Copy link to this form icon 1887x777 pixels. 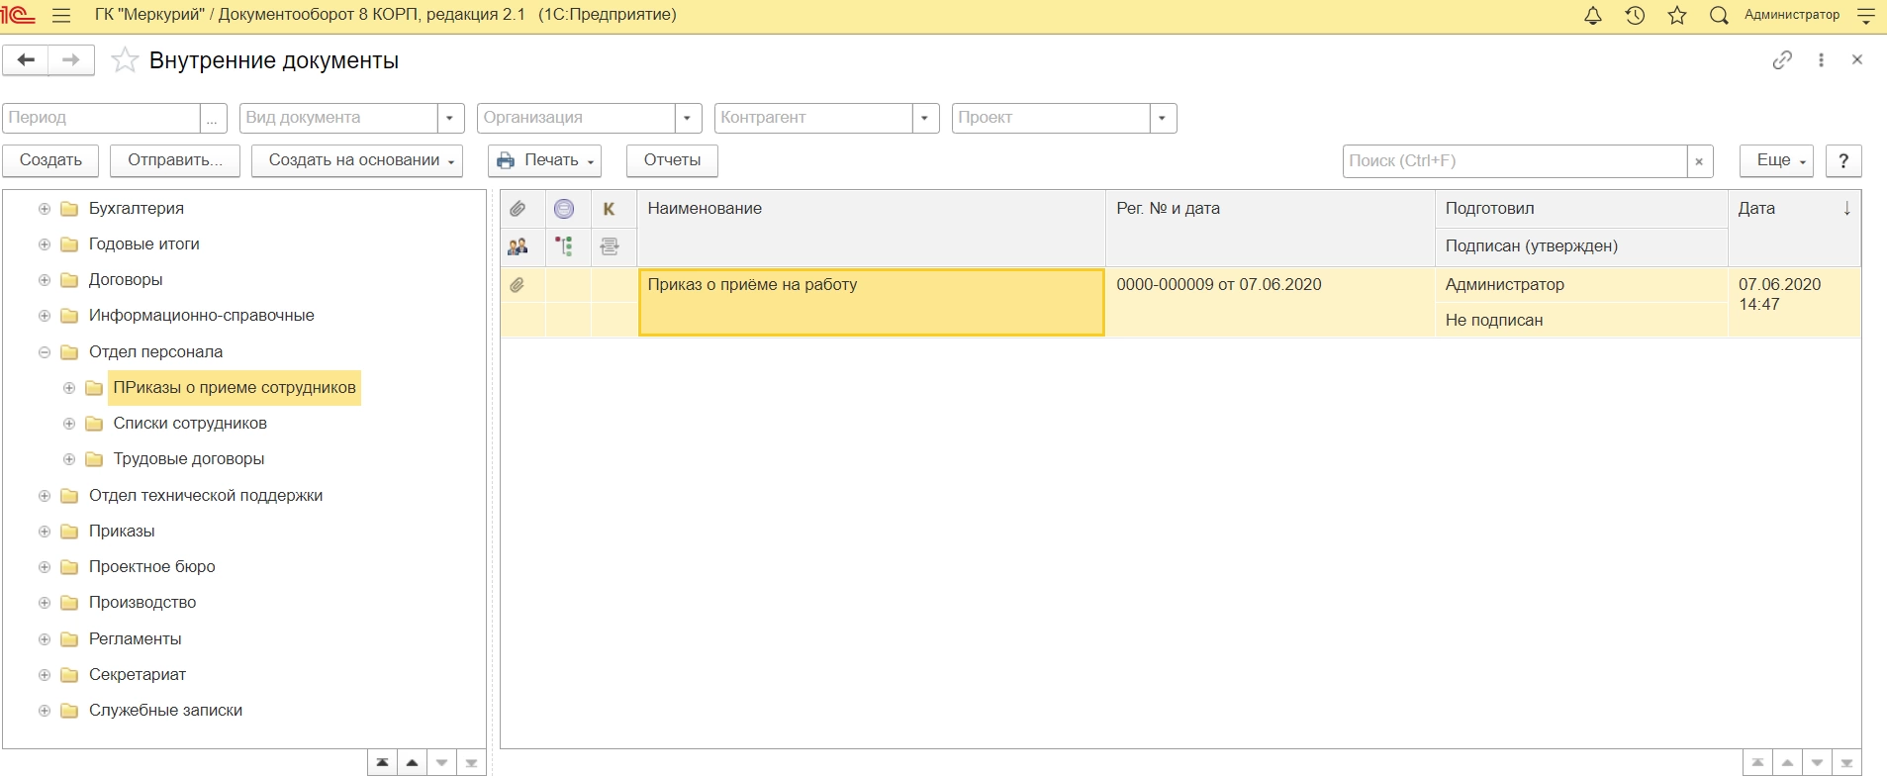1782,60
